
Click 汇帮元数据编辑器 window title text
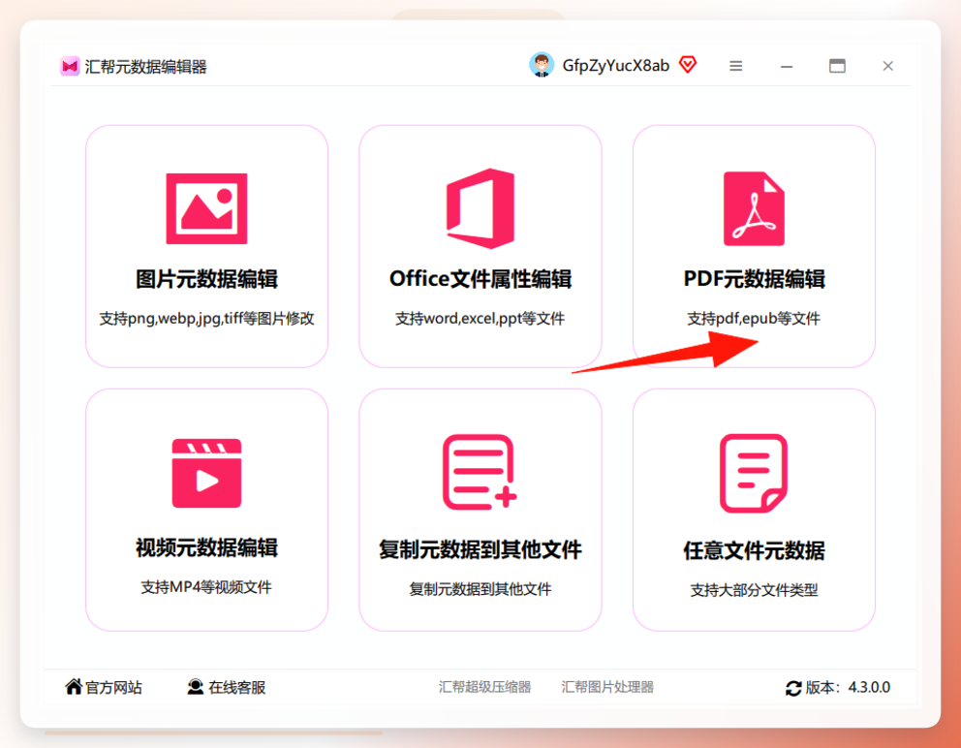(146, 66)
